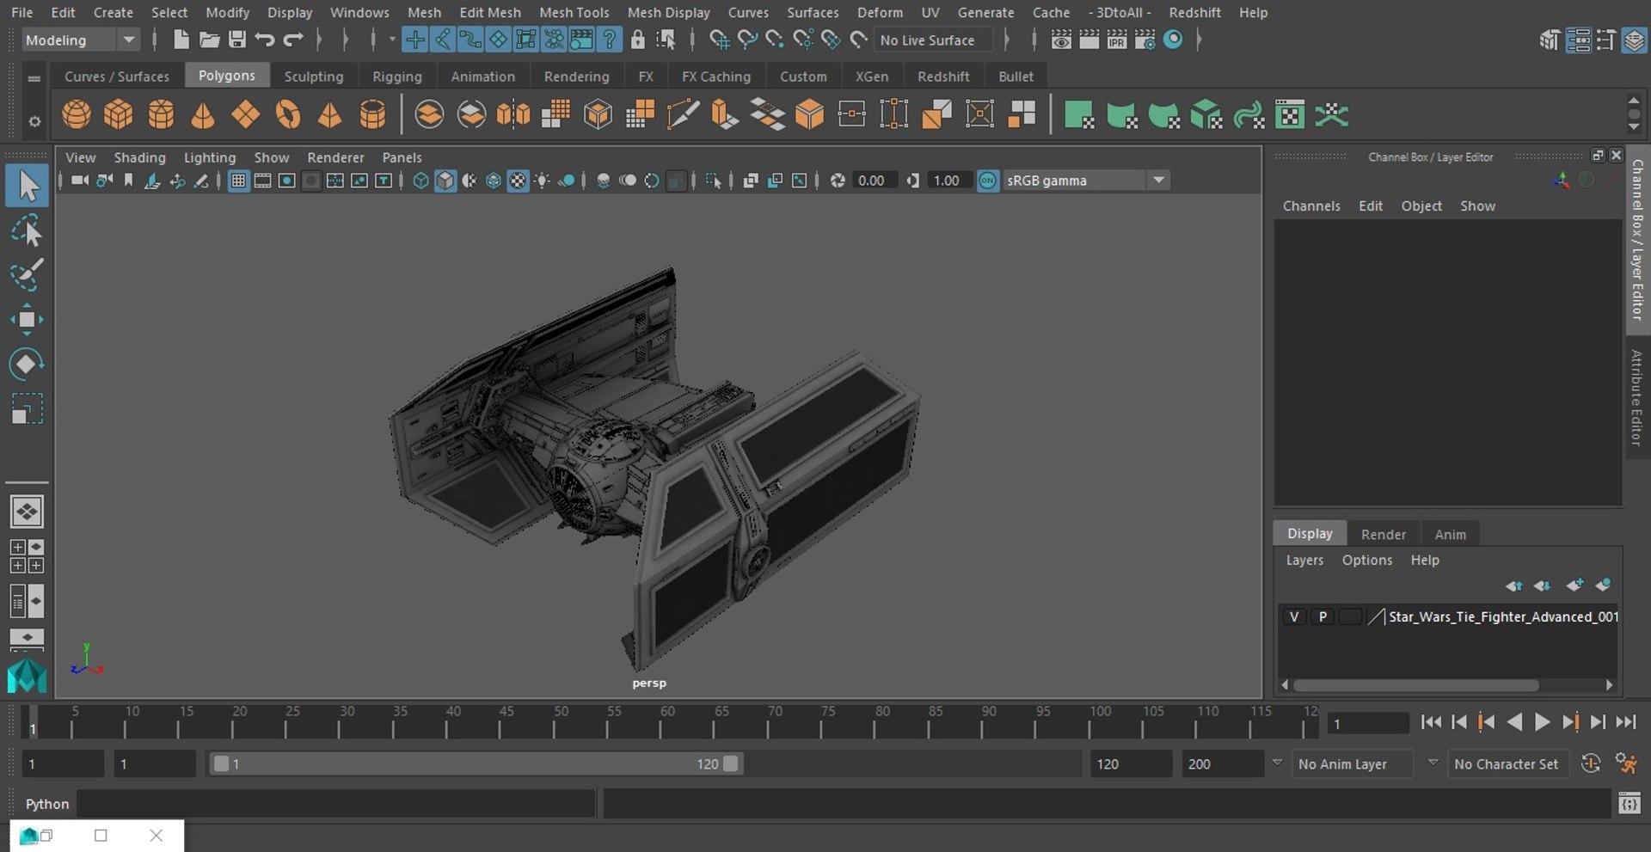Activate the Rotate tool in the toolbox

pos(27,364)
